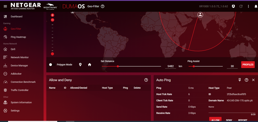
Task: Click the home location icon
Action: point(89,65)
